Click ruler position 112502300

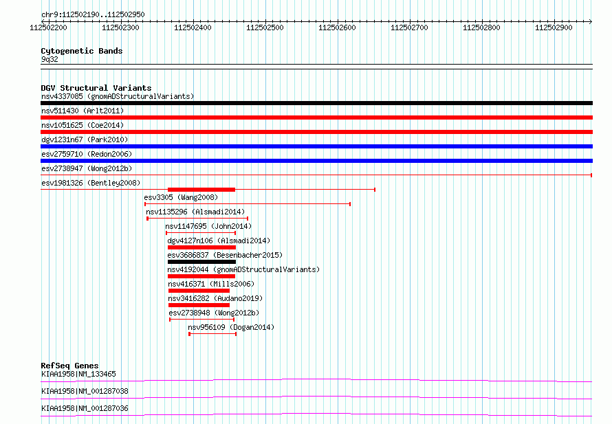[x=120, y=27]
